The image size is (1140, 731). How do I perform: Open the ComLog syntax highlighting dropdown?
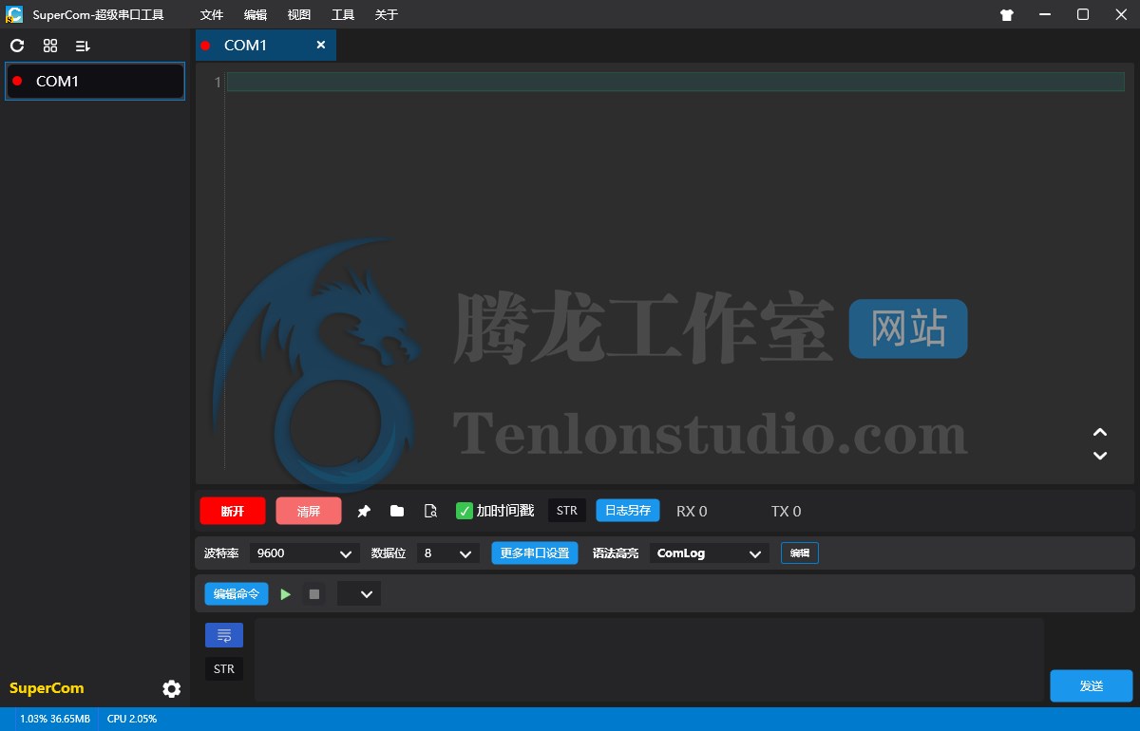(x=709, y=553)
